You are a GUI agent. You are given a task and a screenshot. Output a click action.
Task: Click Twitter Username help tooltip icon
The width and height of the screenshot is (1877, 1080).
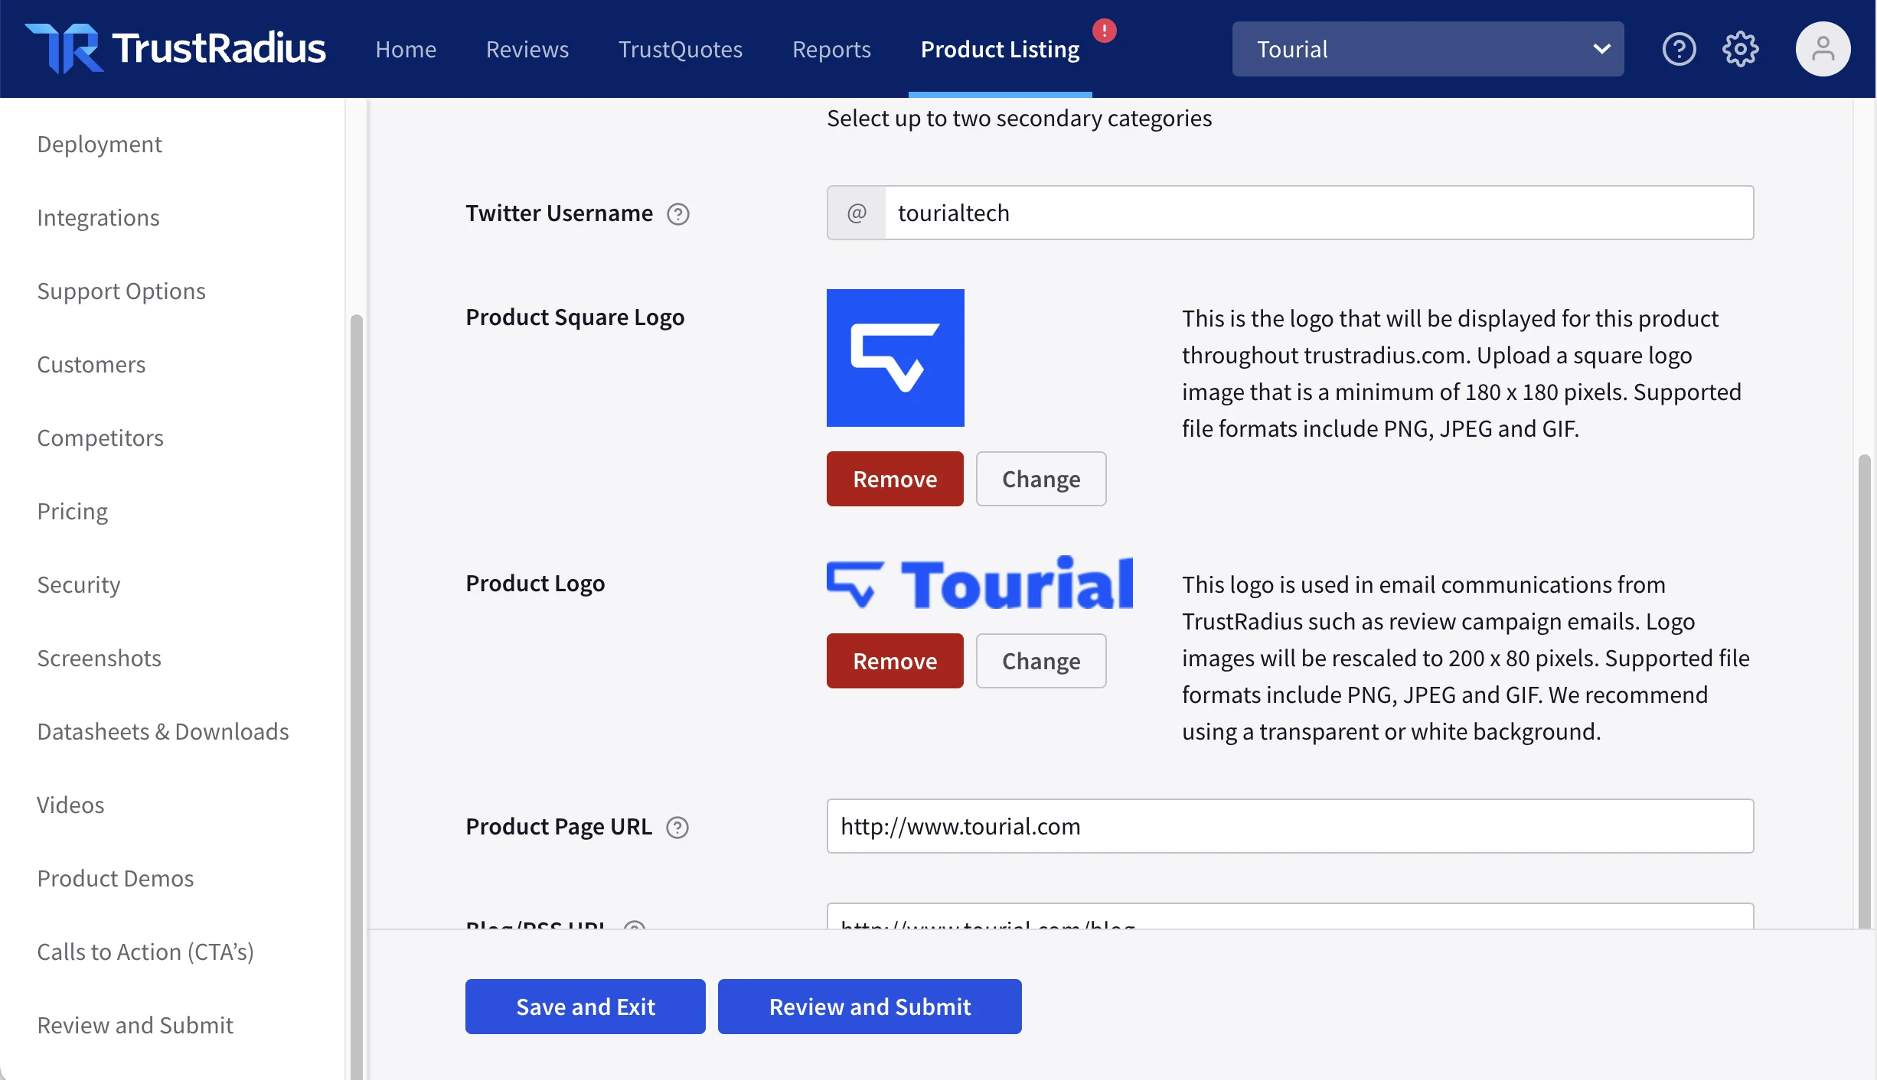(x=678, y=214)
